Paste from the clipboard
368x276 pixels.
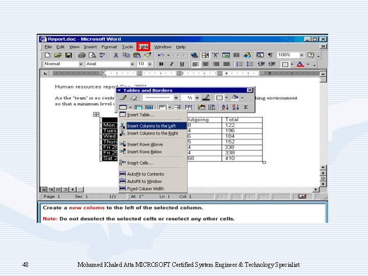137,55
